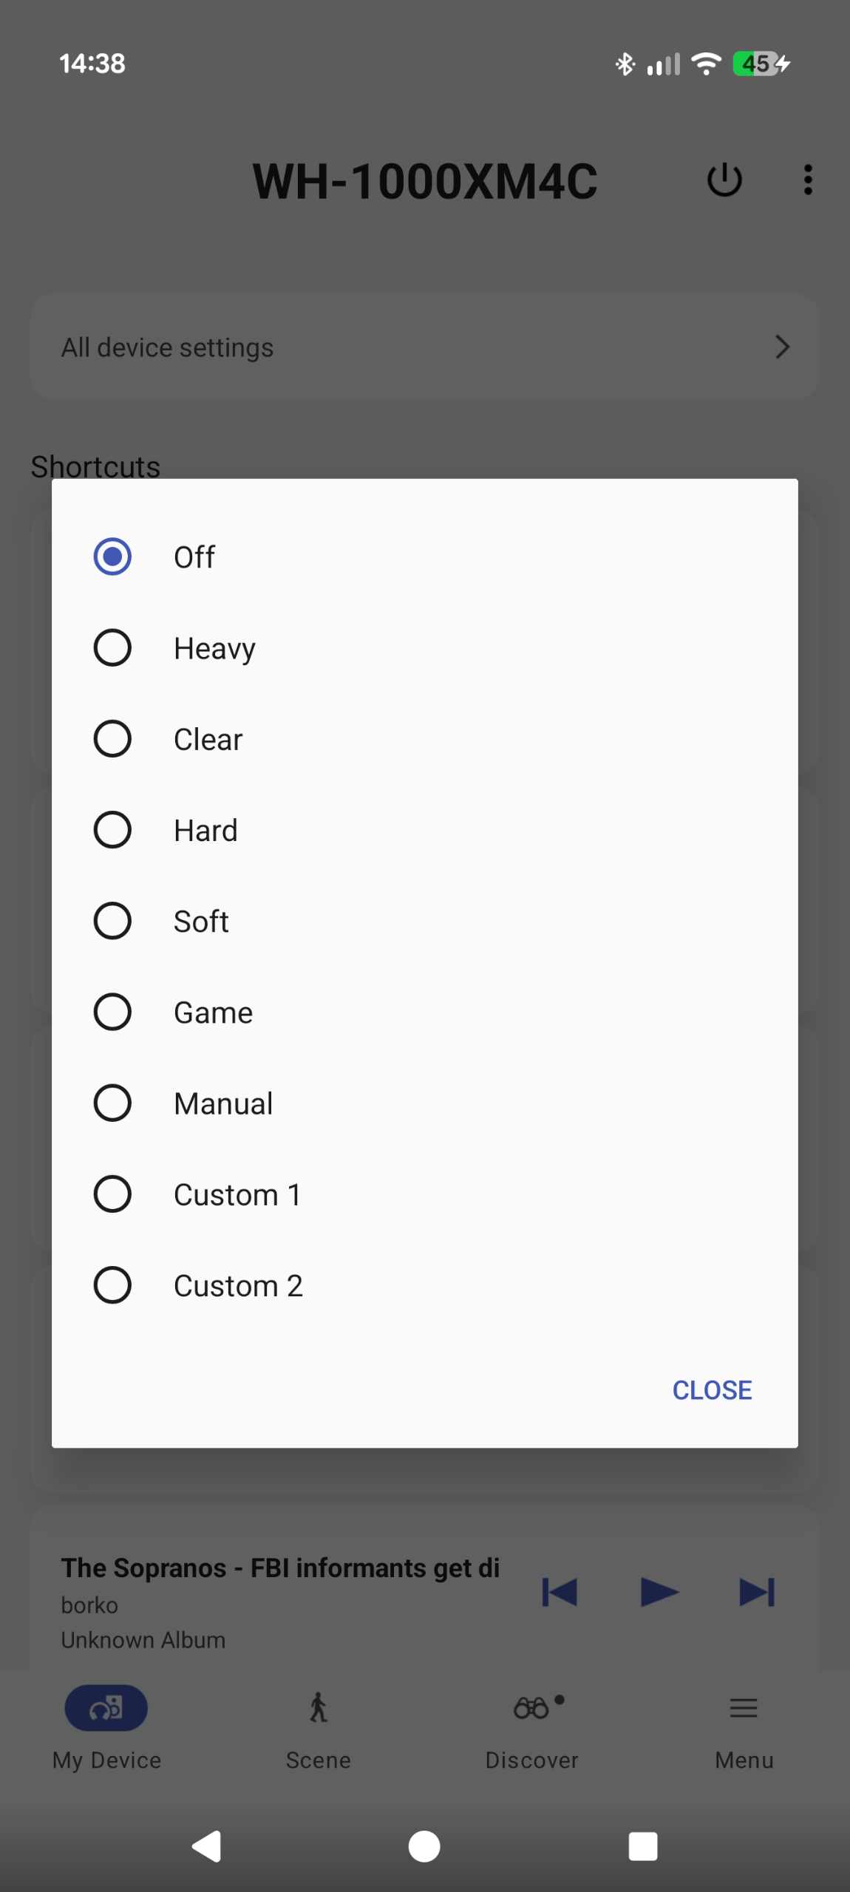Skip to next track icon
This screenshot has height=1892, width=850.
point(757,1592)
